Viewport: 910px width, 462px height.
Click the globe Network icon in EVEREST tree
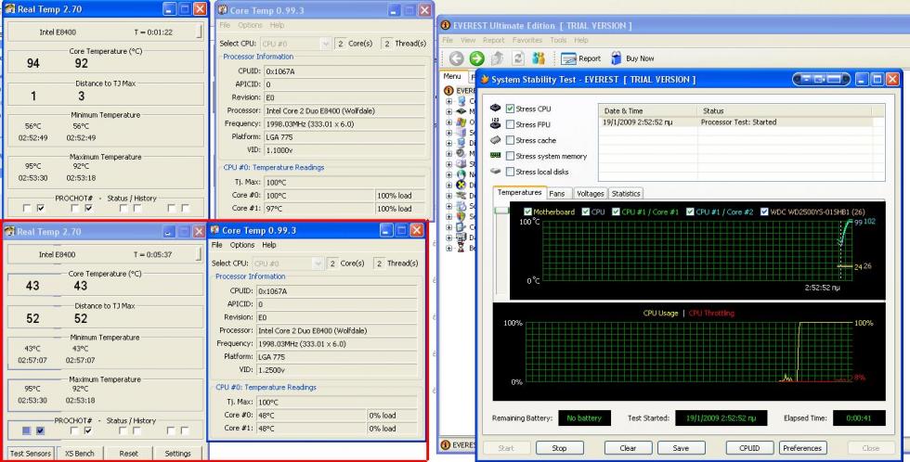coord(461,173)
